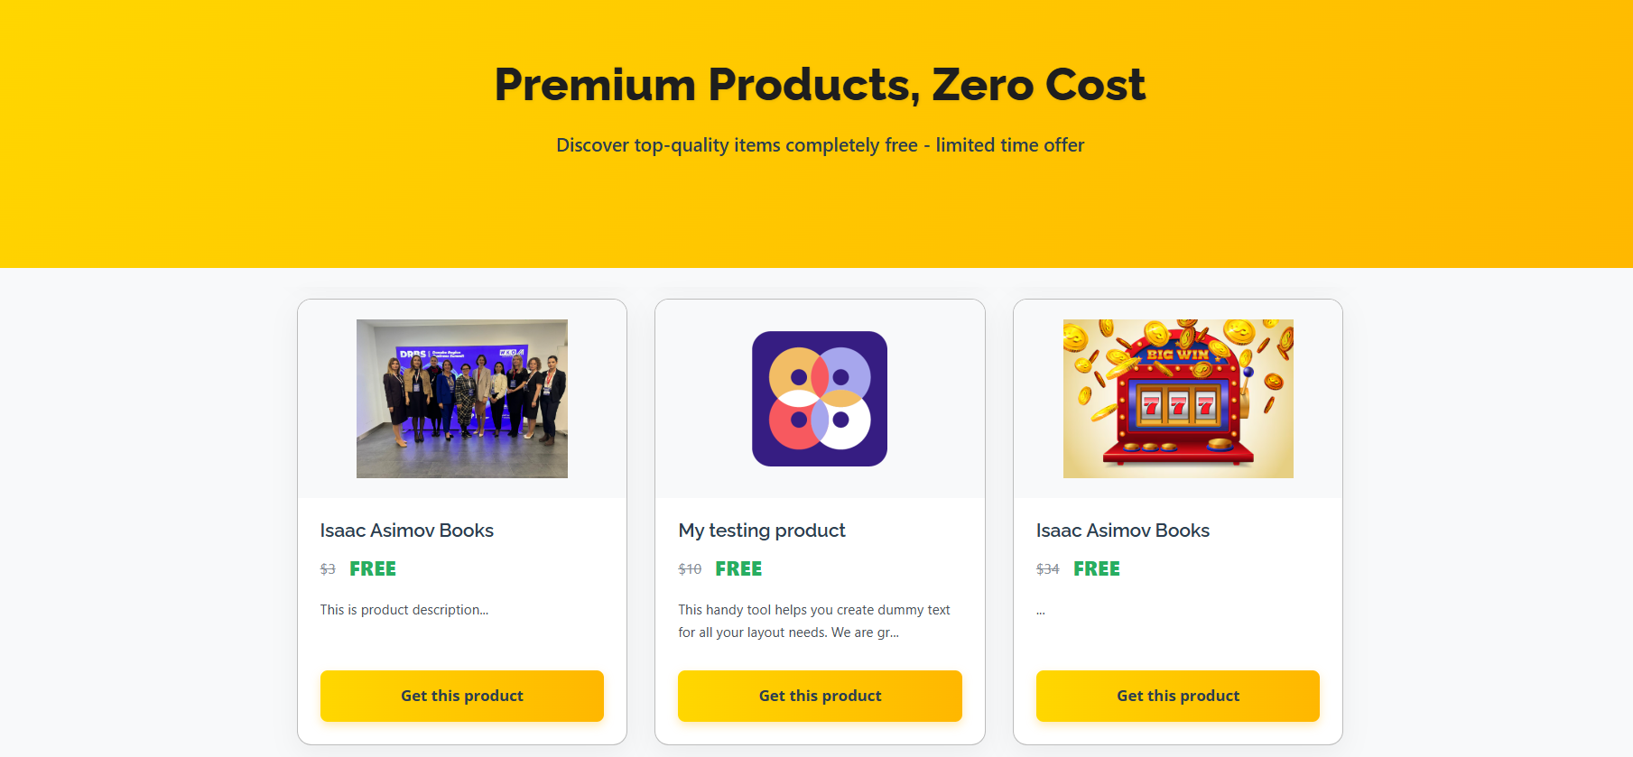Click the colorful circles app icon image
Screen dimensions: 1633x757
coord(820,398)
